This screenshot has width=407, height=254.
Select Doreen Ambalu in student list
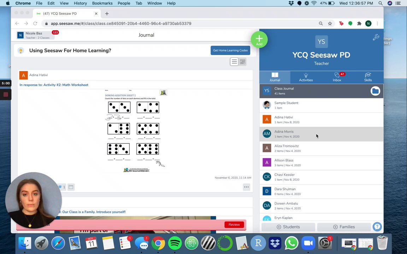point(322,206)
